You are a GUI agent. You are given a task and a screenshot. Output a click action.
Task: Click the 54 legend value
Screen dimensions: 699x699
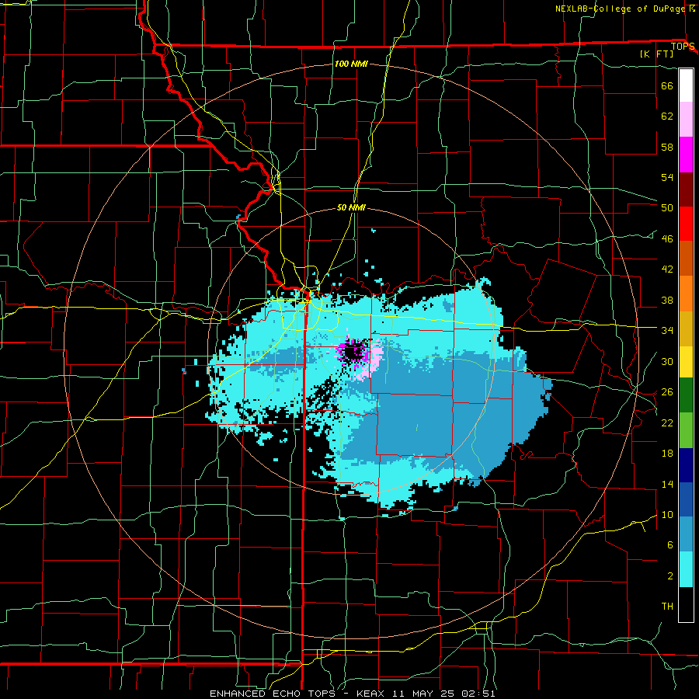pyautogui.click(x=667, y=177)
